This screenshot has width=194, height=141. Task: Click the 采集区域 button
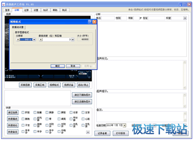(x=40, y=85)
